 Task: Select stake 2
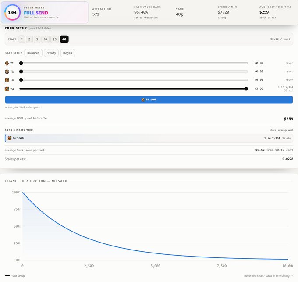tap(29, 39)
